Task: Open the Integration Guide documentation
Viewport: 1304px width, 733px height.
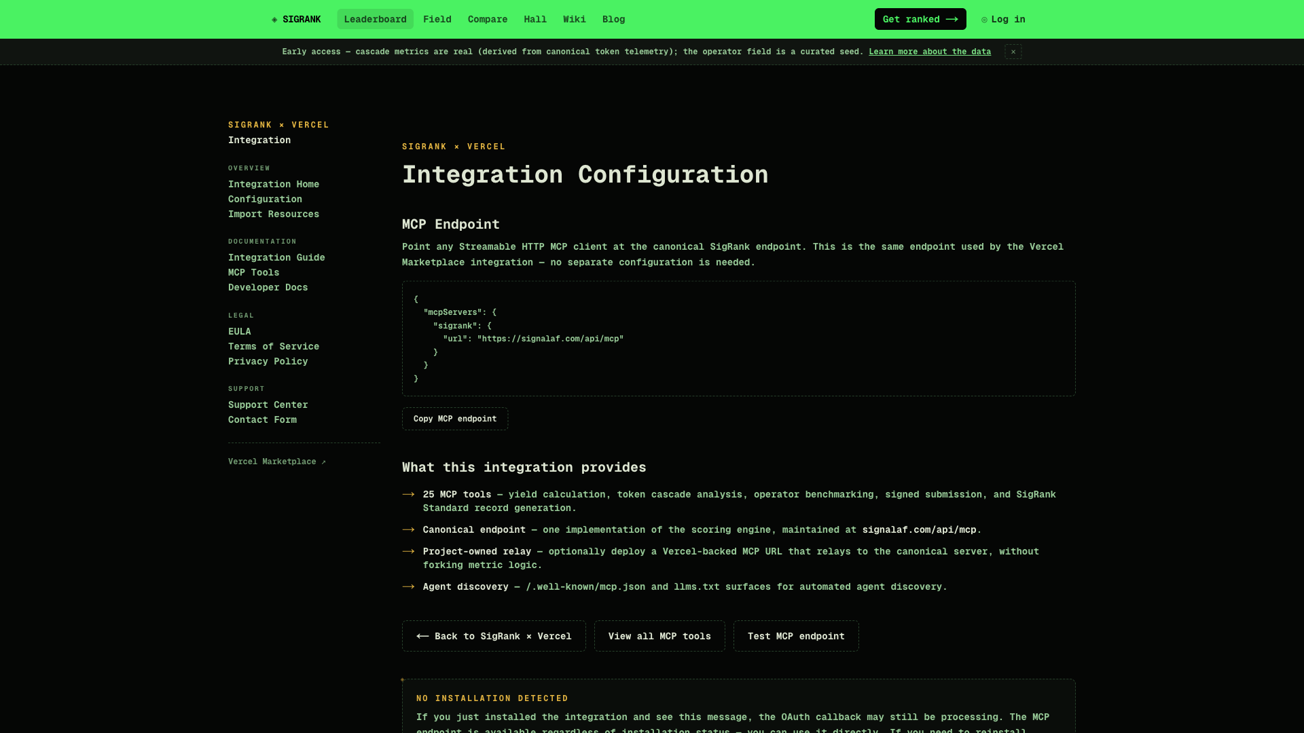Action: coord(276,257)
